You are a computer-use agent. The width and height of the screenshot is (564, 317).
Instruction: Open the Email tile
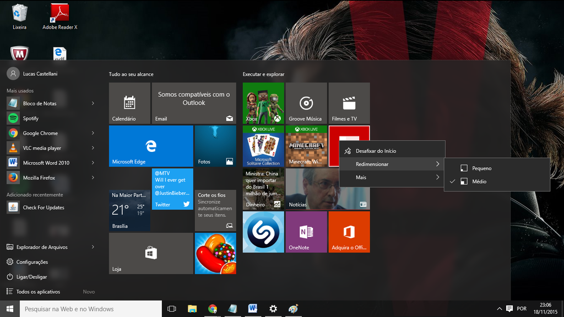[194, 103]
